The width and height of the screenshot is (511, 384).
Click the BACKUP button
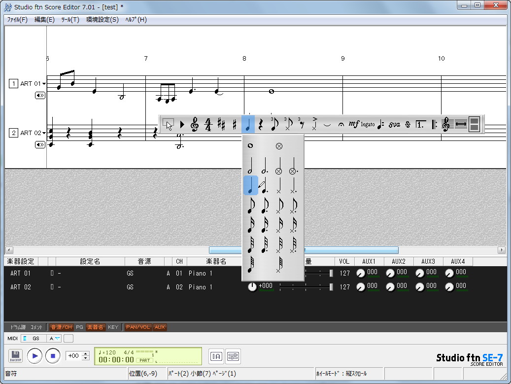tap(15, 356)
